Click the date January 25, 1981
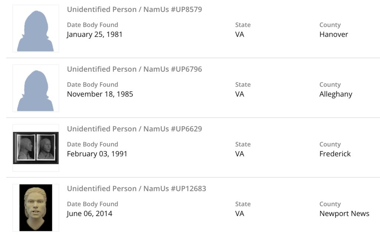 95,35
